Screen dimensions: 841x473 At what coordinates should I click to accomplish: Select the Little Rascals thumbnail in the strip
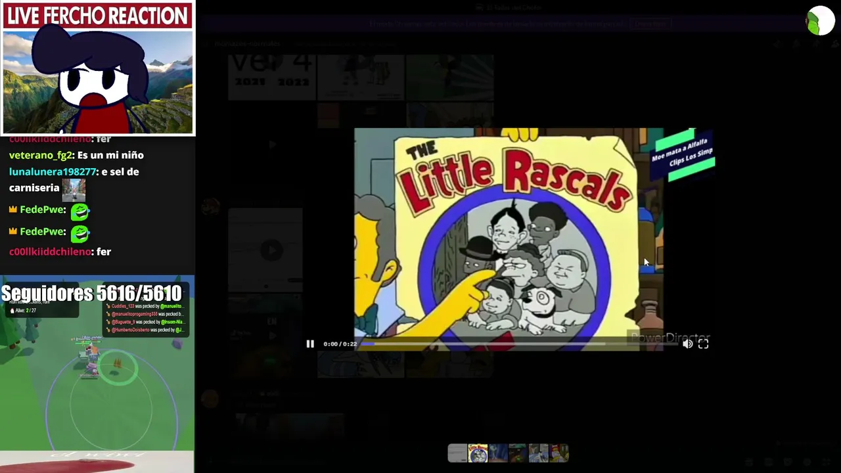[478, 453]
